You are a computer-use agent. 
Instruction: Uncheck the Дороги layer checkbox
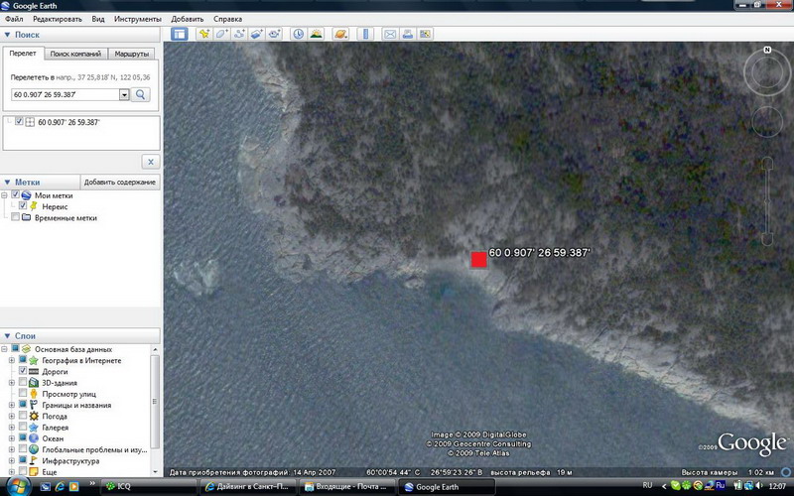point(23,371)
